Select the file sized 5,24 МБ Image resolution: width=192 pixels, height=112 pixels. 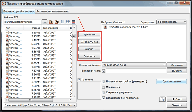click(39, 74)
